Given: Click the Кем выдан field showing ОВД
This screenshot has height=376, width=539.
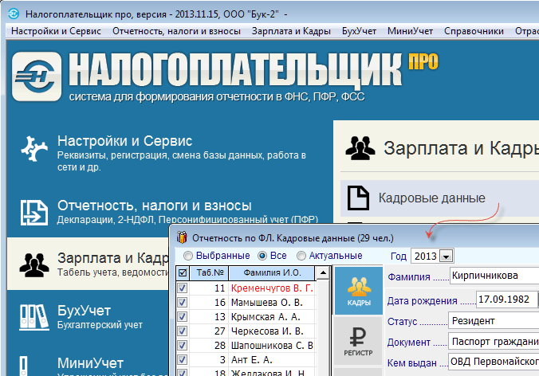Looking at the screenshot, I should [x=494, y=362].
